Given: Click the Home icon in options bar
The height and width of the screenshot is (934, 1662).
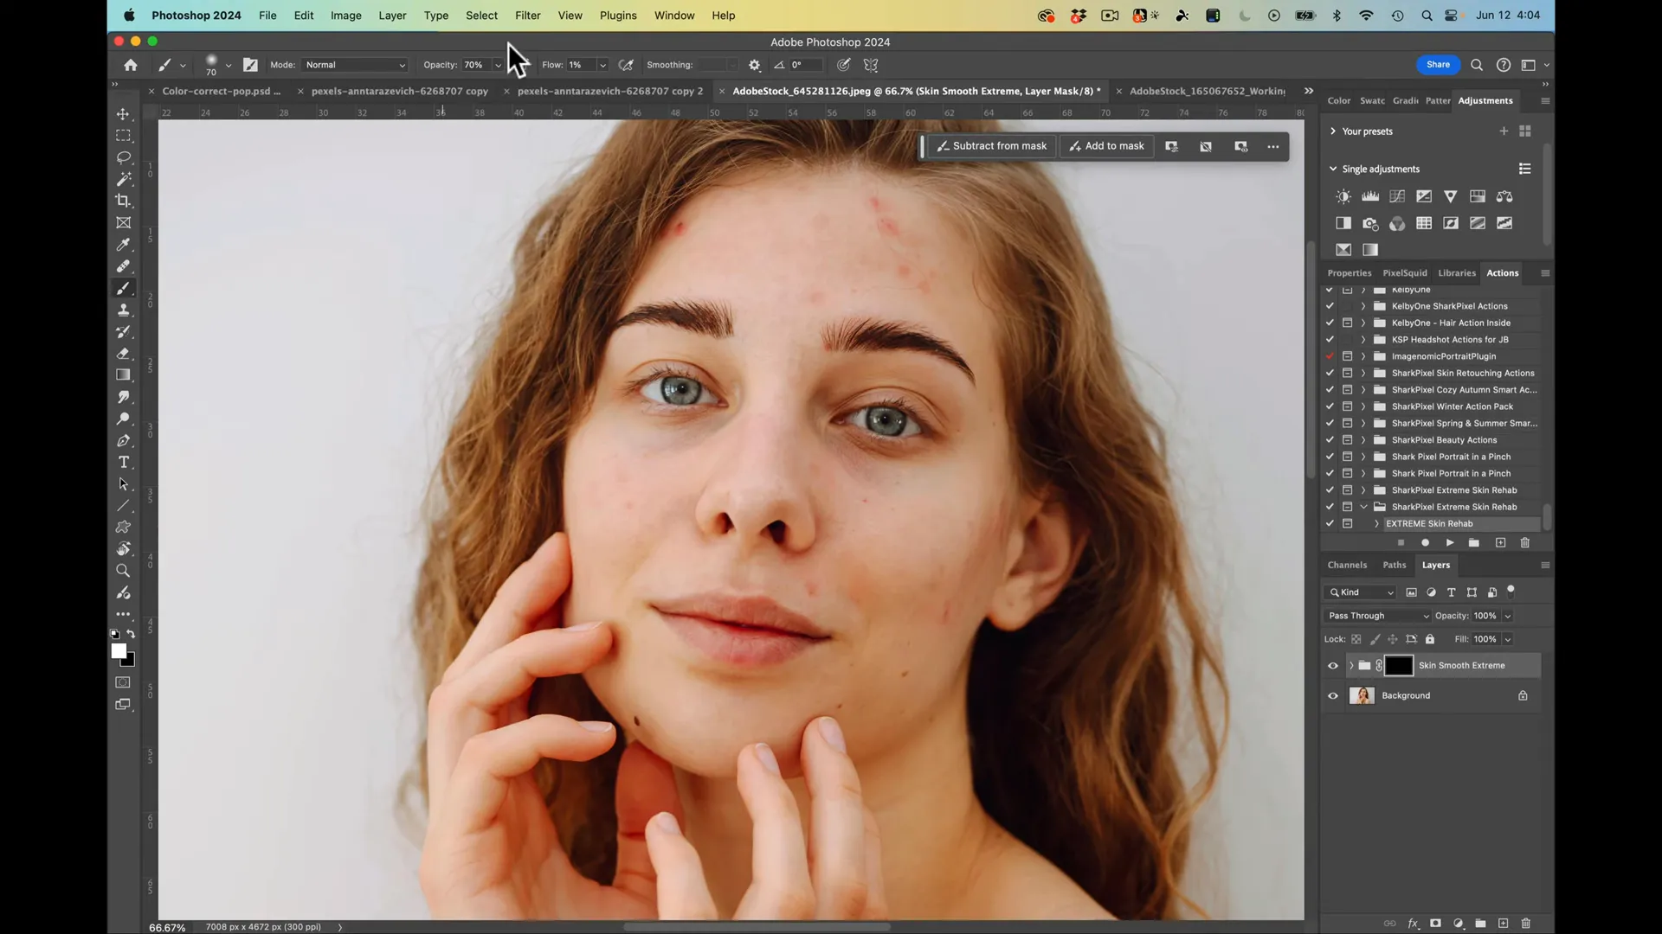Looking at the screenshot, I should click(130, 65).
